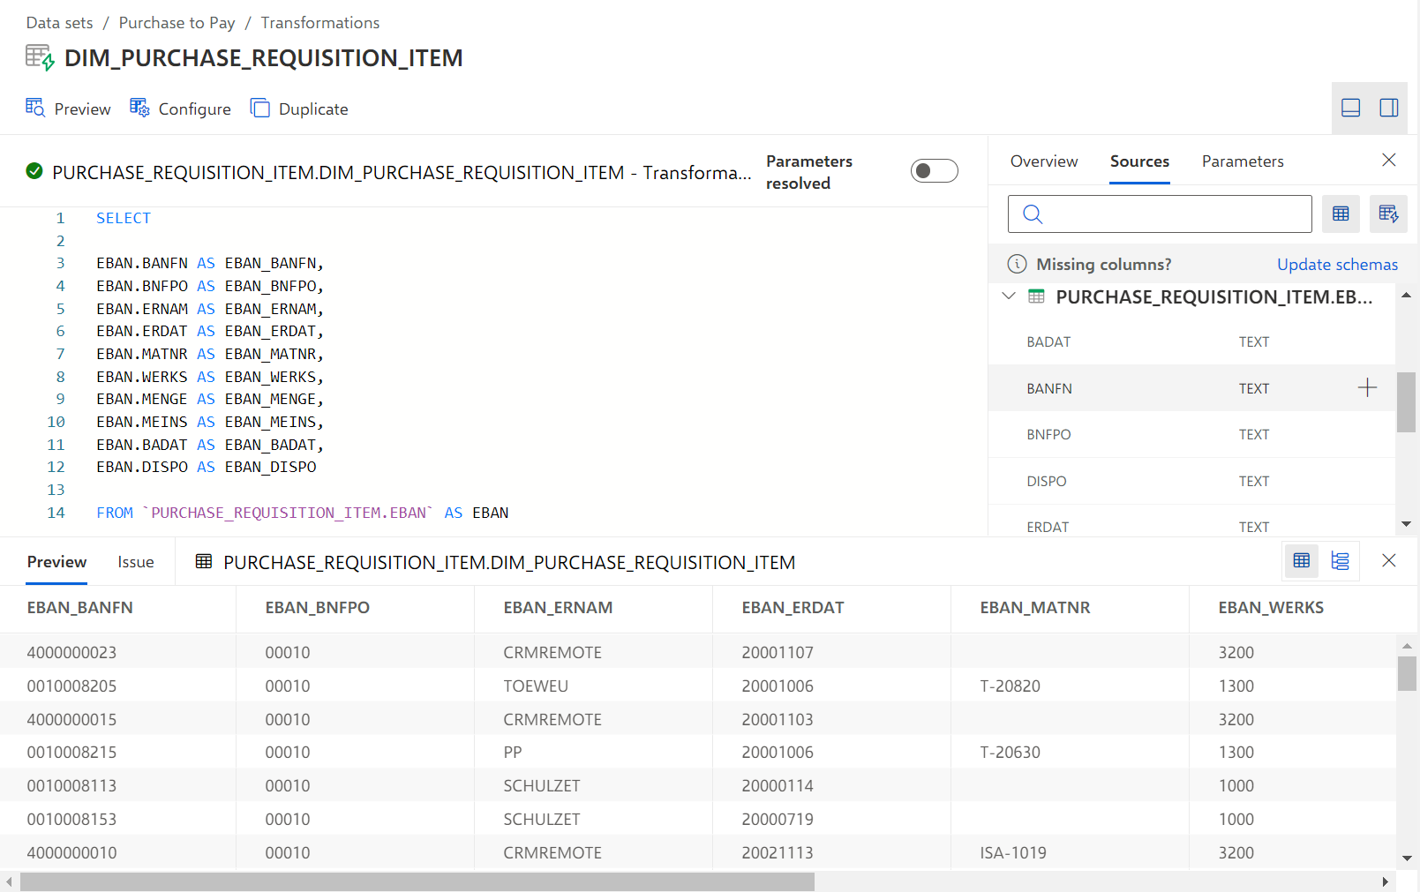Click the preview scroll left arrow
The image size is (1420, 892).
(9, 881)
